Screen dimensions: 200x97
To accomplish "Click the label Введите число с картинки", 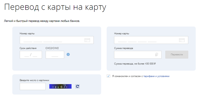I will (34, 80).
